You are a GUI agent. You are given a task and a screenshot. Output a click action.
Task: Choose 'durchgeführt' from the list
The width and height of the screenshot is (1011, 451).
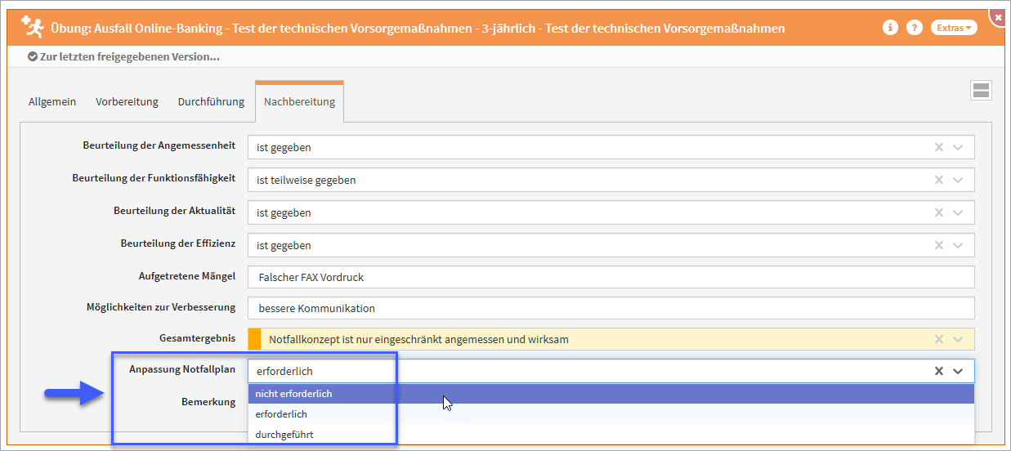tap(611, 435)
